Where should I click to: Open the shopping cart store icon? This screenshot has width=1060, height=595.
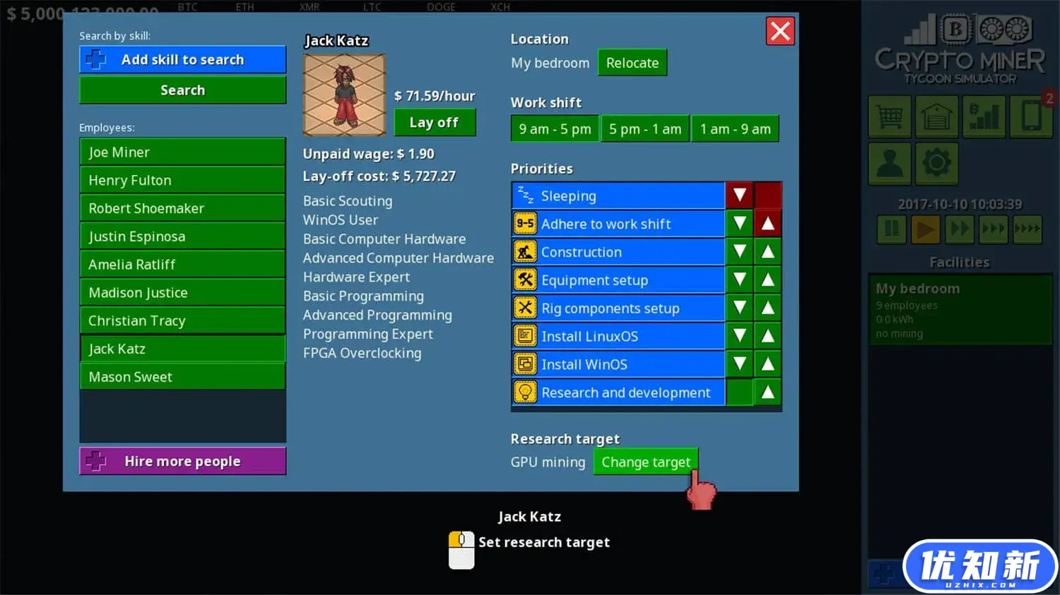[889, 116]
